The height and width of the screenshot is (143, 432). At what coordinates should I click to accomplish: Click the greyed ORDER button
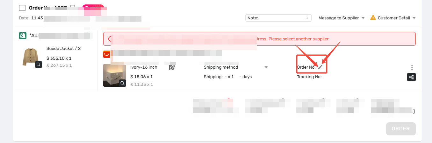point(401,129)
